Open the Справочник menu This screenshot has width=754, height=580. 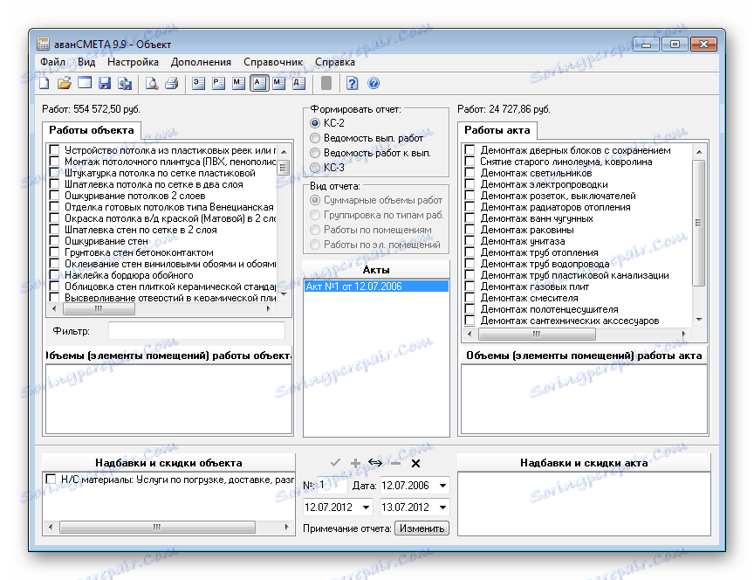click(273, 62)
